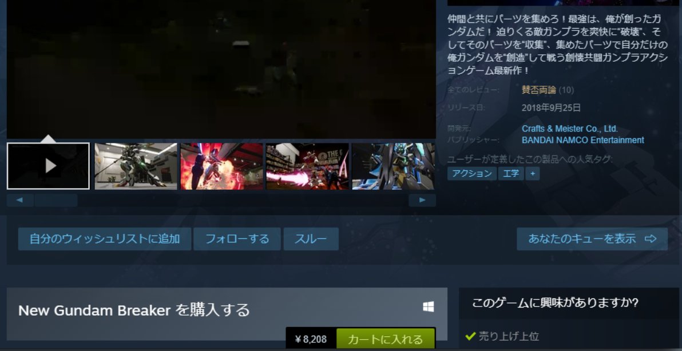The width and height of the screenshot is (682, 351).
Task: Open your queue via あなたのキューを表示
Action: tap(592, 239)
